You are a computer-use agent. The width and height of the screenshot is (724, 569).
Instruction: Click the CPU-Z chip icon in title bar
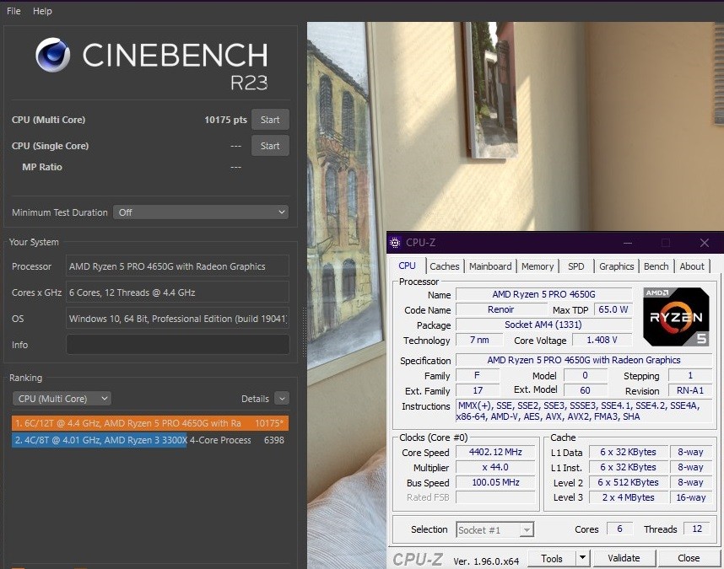tap(396, 243)
